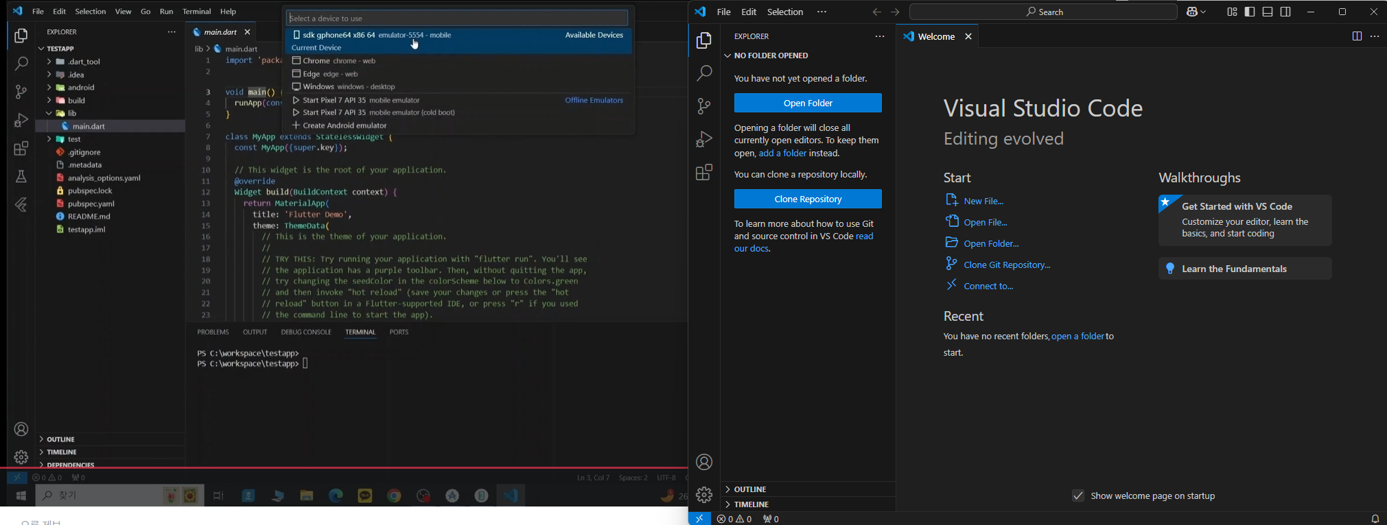Open Manage gear in the Welcome window
The width and height of the screenshot is (1387, 525).
pyautogui.click(x=704, y=494)
